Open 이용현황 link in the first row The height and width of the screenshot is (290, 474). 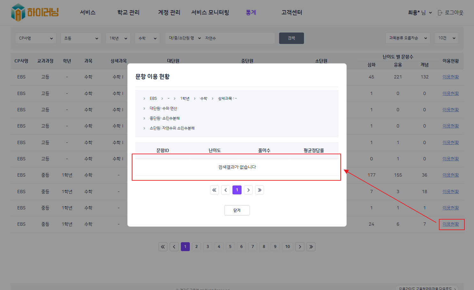450,77
